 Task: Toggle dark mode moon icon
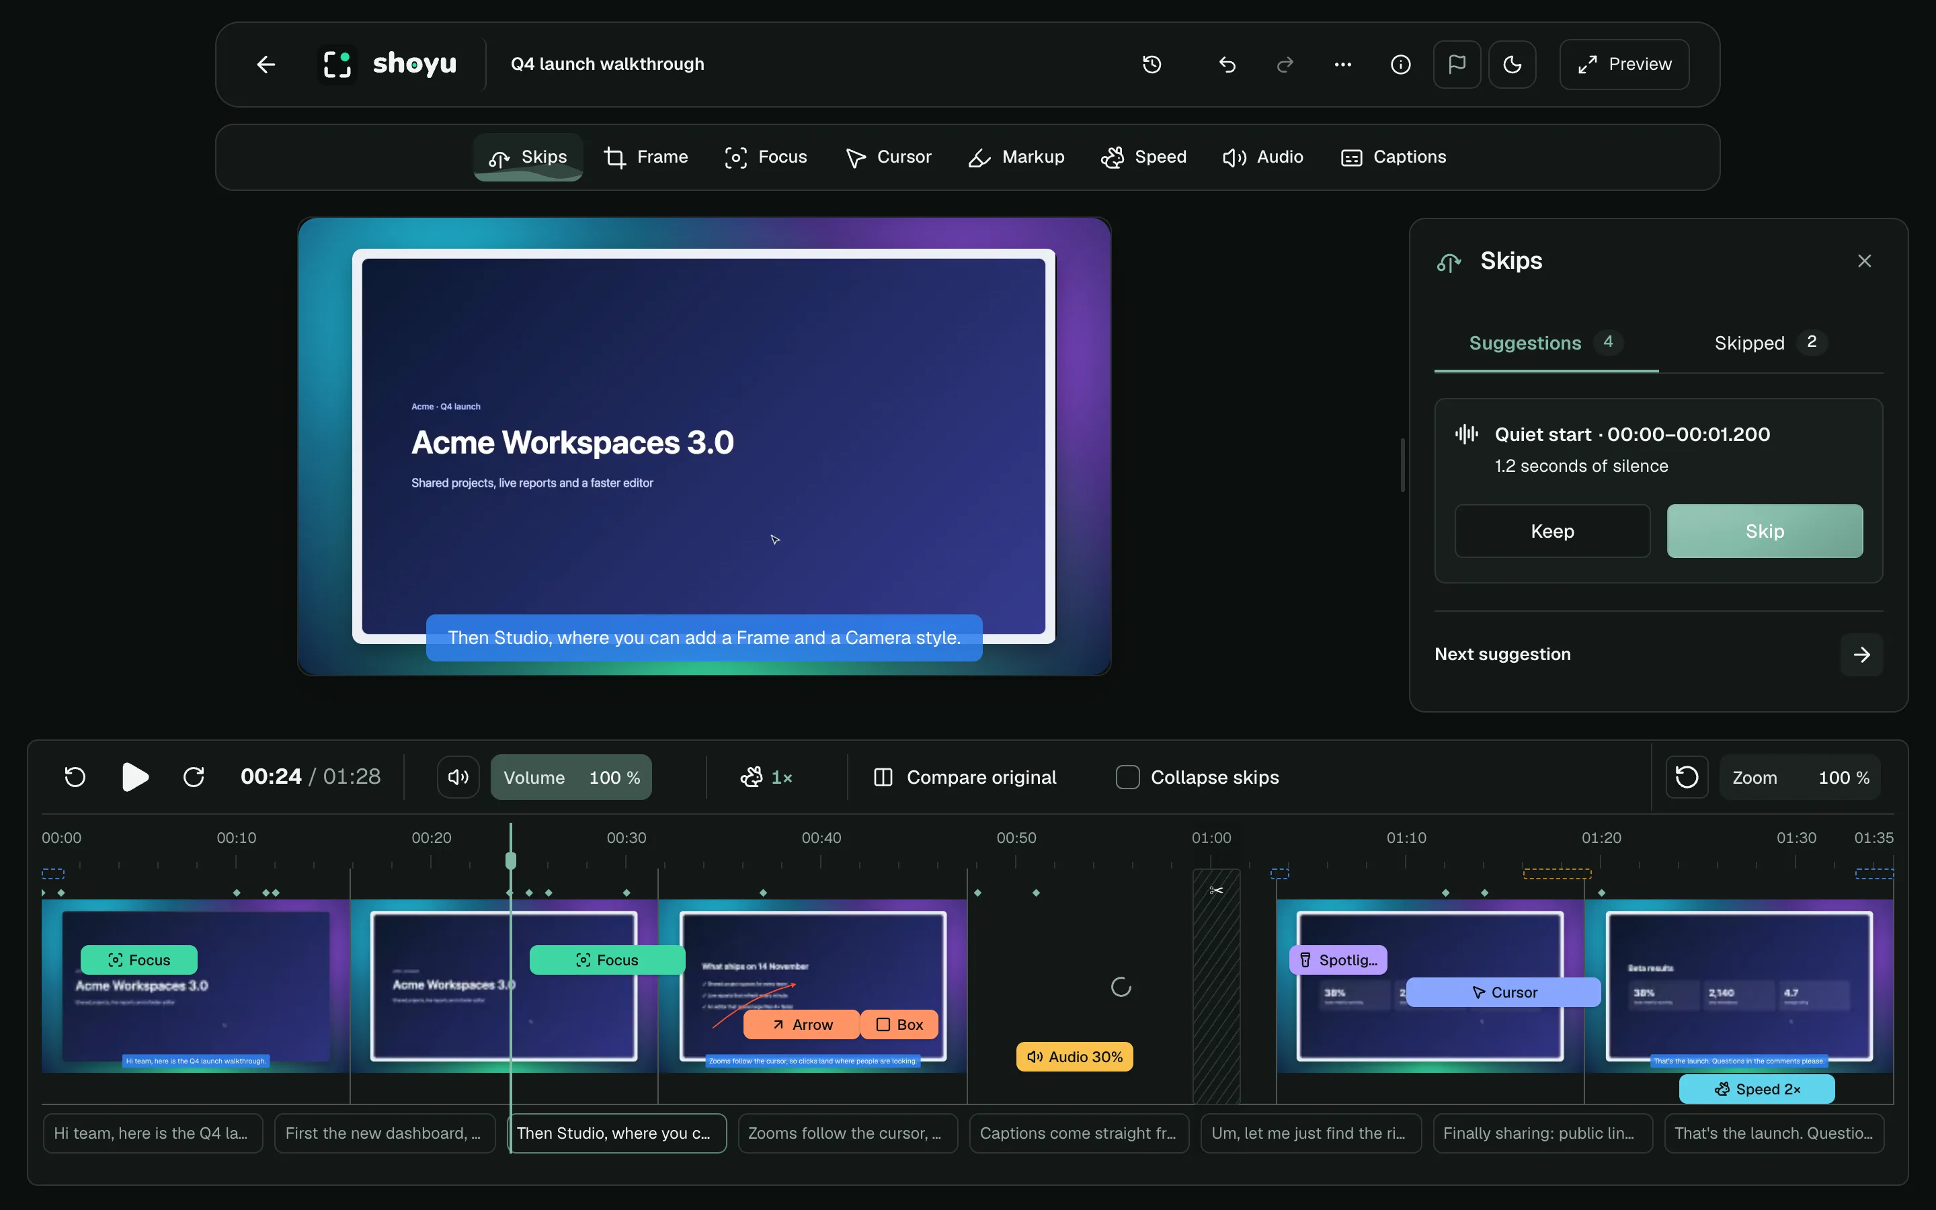pos(1512,64)
